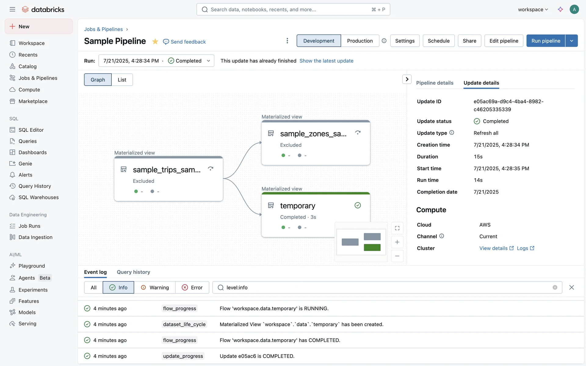The height and width of the screenshot is (366, 586).
Task: Switch pipeline mode to Production
Action: tap(360, 41)
